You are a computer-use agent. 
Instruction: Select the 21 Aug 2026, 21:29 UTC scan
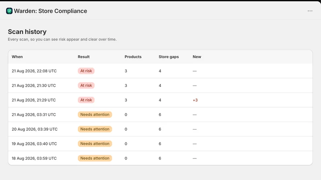[x=160, y=100]
